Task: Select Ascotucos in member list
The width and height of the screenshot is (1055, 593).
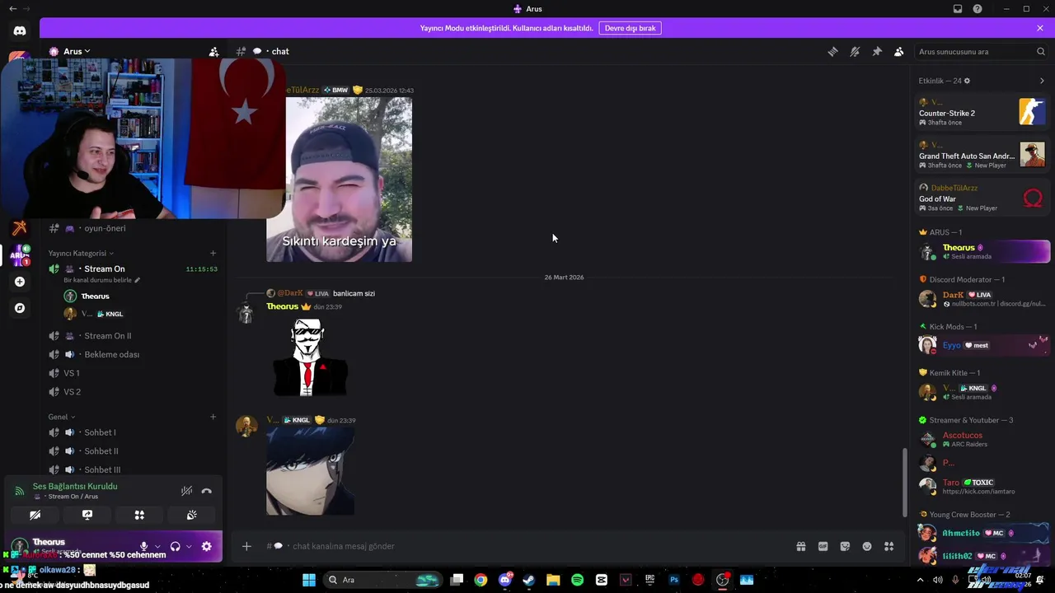Action: 981,439
